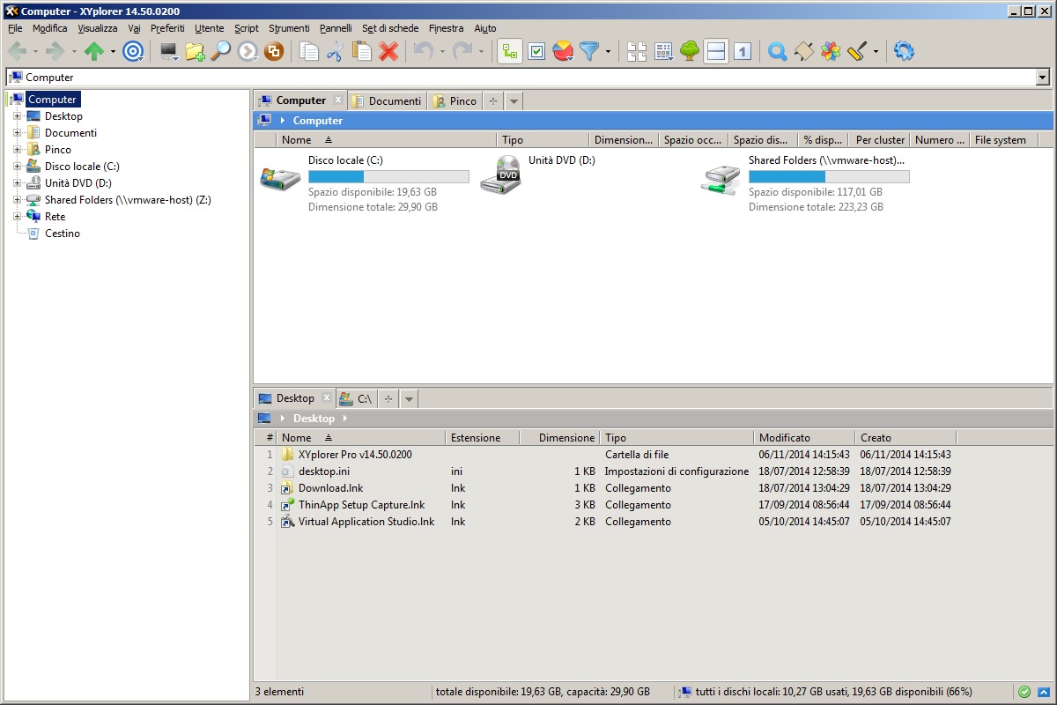Expand Shared Folders (Z:) tree node
This screenshot has width=1057, height=705.
(17, 200)
